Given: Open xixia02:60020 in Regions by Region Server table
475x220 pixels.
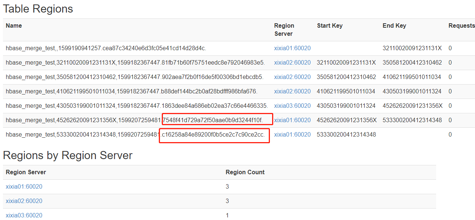Looking at the screenshot, I should (24, 201).
